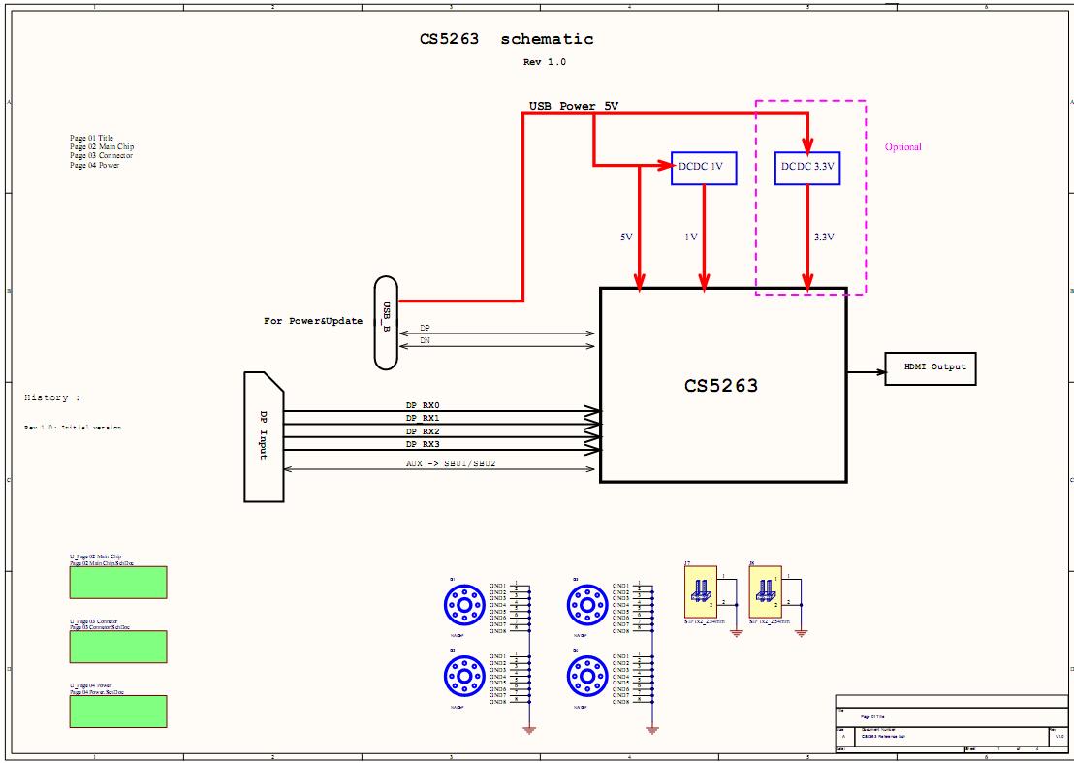The height and width of the screenshot is (763, 1074).
Task: Open the U_Page 03 Connector sheet symbol
Action: [x=118, y=647]
